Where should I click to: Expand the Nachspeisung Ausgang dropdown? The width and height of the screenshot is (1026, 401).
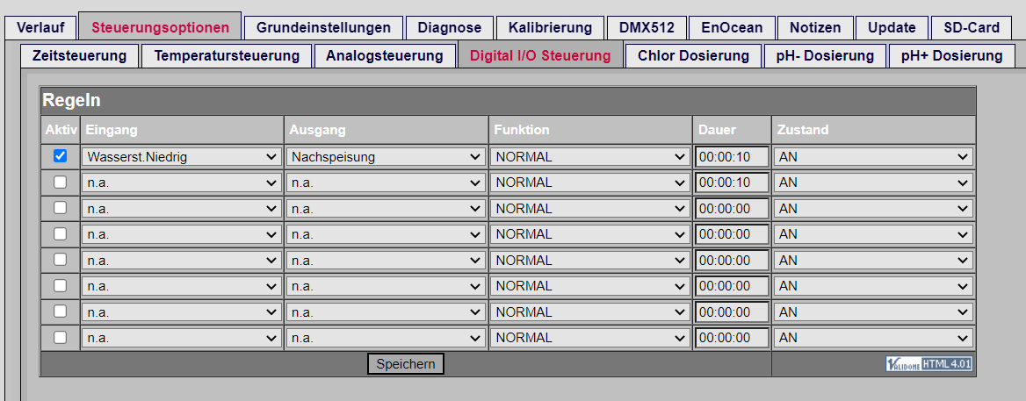point(386,157)
